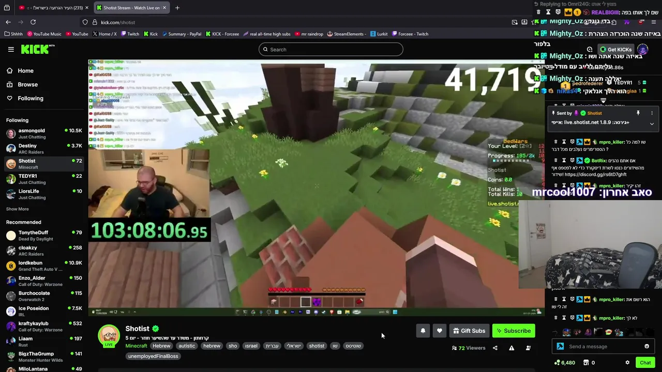Viewport: 662px width, 372px height.
Task: Collapse the pinned message chevron
Action: [652, 123]
